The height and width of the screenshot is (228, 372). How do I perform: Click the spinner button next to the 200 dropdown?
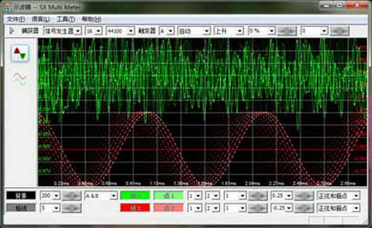[72, 196]
